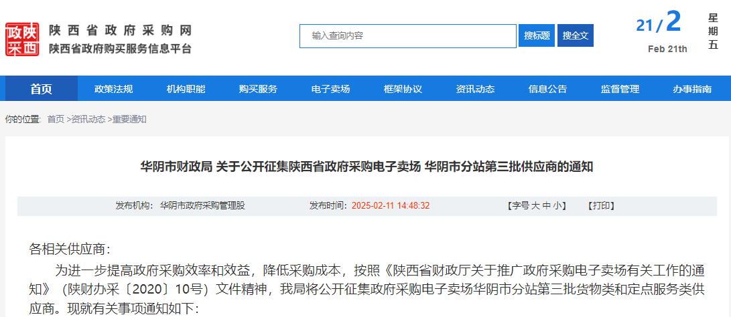The image size is (731, 317).
Task: Select the 机构职能 navigation item
Action: coord(186,89)
